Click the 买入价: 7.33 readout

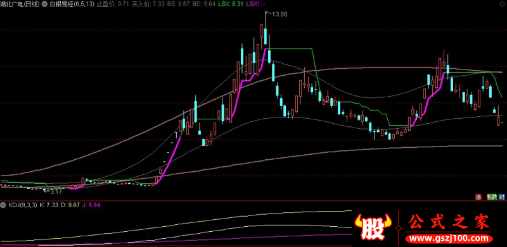point(149,4)
